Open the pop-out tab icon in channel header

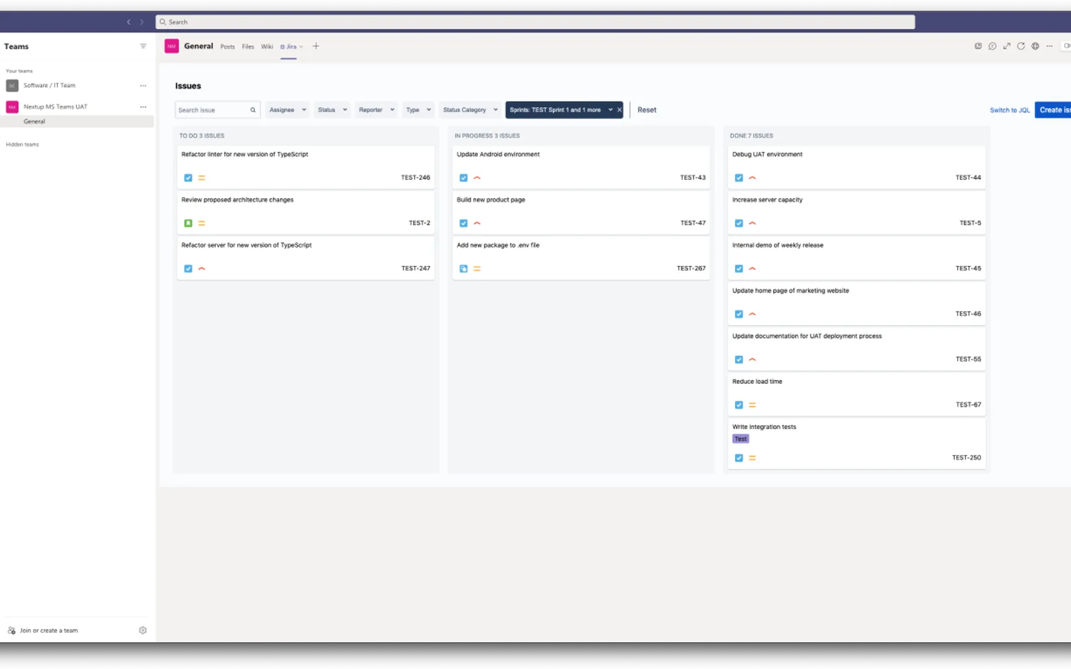pos(978,46)
